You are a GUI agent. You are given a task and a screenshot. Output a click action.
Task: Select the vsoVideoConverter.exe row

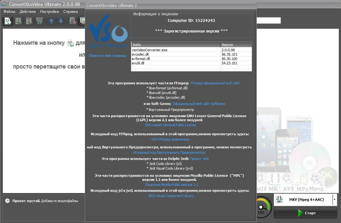(191, 50)
